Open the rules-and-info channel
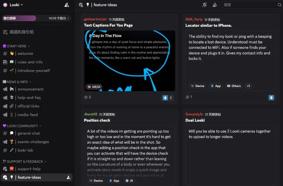Screen dimensions: 283x186 point(30,62)
